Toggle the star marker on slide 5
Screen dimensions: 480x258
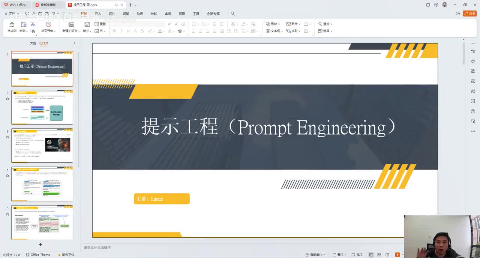[7, 214]
